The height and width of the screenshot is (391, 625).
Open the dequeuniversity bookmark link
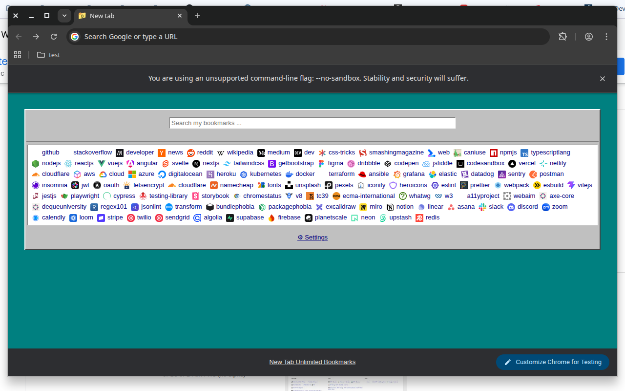click(x=64, y=207)
